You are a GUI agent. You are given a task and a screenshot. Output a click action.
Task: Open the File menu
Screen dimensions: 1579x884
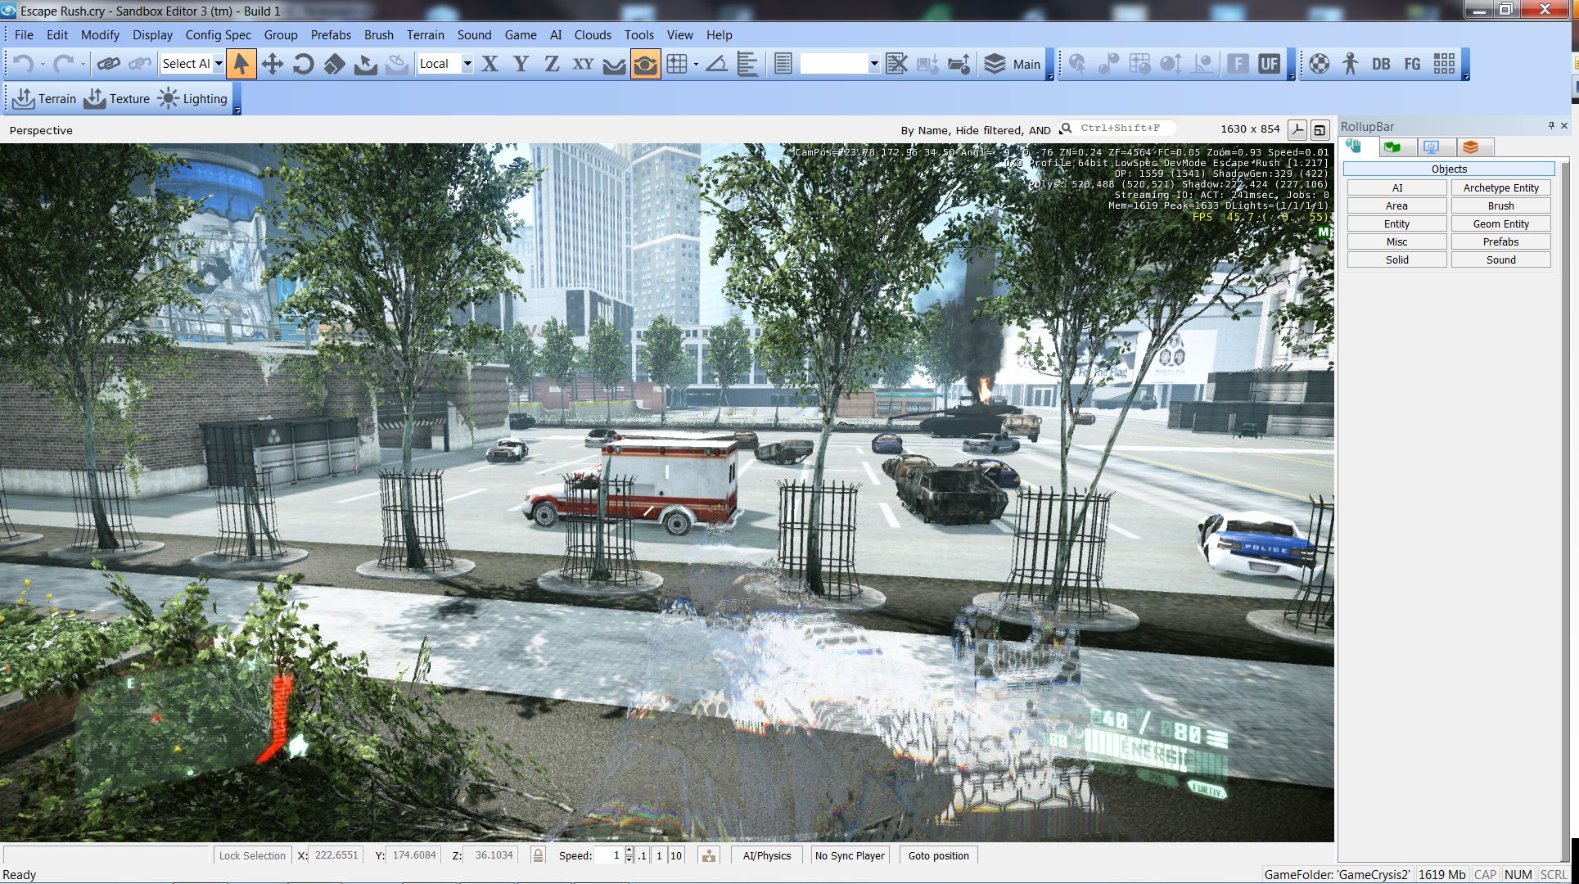pos(24,35)
